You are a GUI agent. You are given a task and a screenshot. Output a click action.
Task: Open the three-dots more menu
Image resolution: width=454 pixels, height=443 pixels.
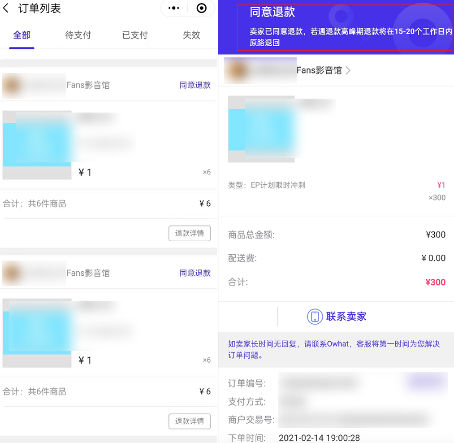point(174,8)
